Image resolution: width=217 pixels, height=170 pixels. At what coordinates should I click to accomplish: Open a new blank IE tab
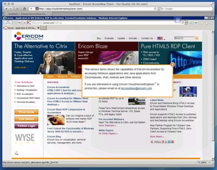(43, 28)
